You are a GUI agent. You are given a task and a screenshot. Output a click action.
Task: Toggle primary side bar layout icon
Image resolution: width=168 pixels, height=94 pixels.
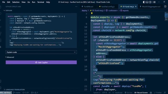tap(144, 2)
